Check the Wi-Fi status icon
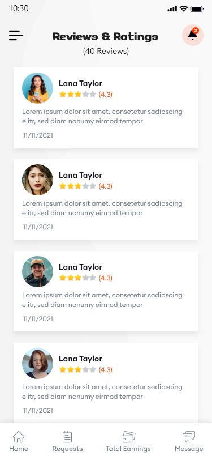 pos(184,8)
